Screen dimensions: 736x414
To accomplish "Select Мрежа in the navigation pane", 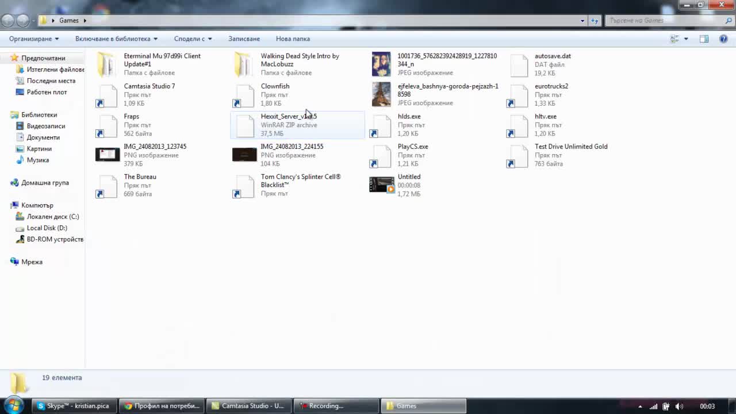I will pos(32,262).
